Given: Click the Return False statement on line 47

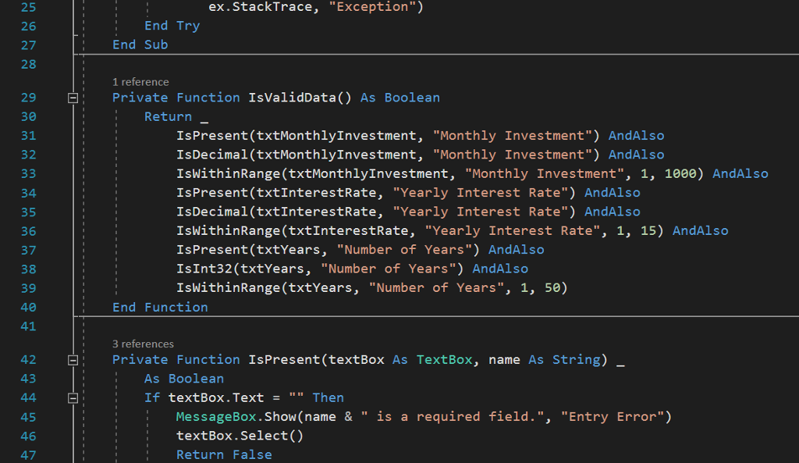Looking at the screenshot, I should (224, 454).
